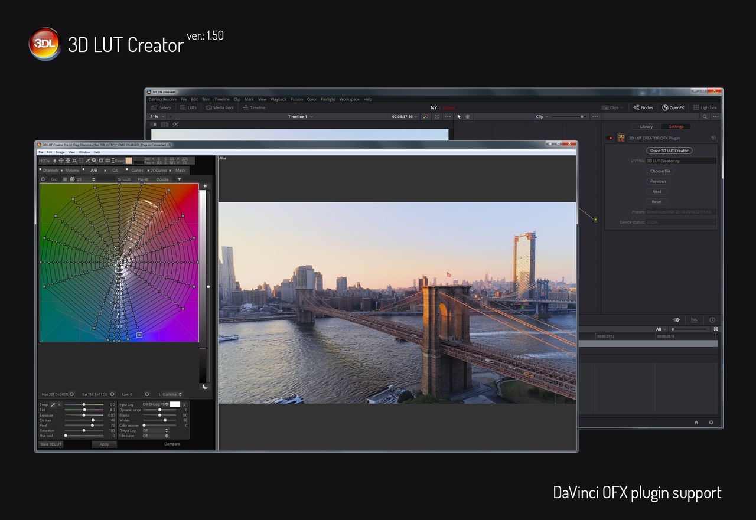
Task: Open the Clip dropdown in DaVinci node panel
Action: 542,117
